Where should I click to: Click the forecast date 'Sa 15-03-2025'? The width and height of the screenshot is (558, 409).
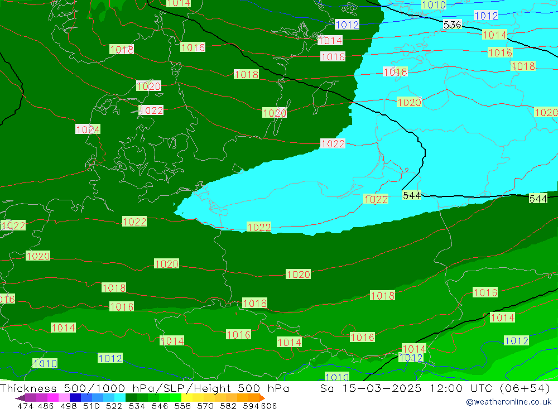click(x=371, y=388)
